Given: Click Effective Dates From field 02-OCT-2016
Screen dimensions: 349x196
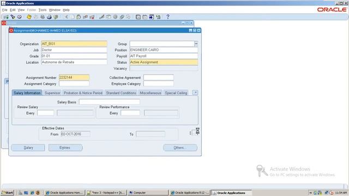Looking at the screenshot, I should [x=76, y=134].
